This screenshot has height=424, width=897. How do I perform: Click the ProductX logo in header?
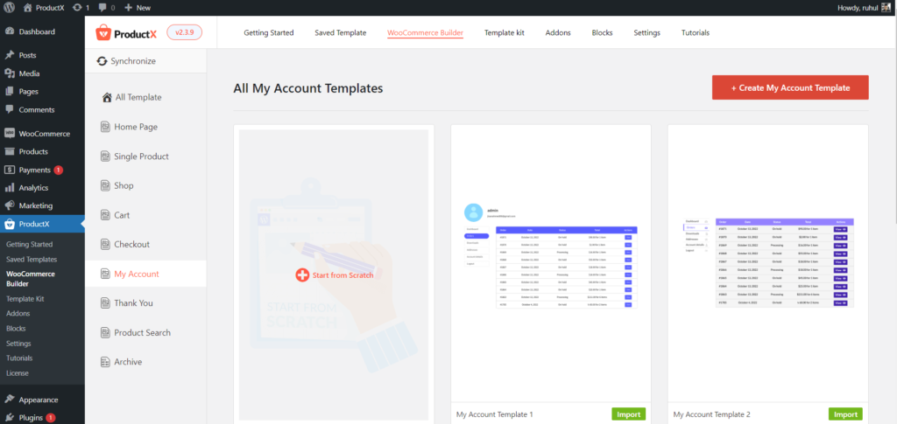point(126,33)
